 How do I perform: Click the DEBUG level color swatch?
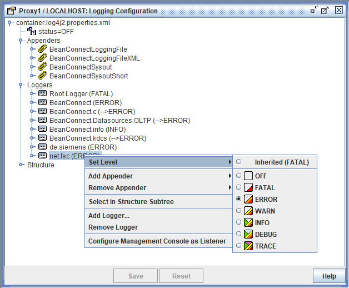click(248, 235)
